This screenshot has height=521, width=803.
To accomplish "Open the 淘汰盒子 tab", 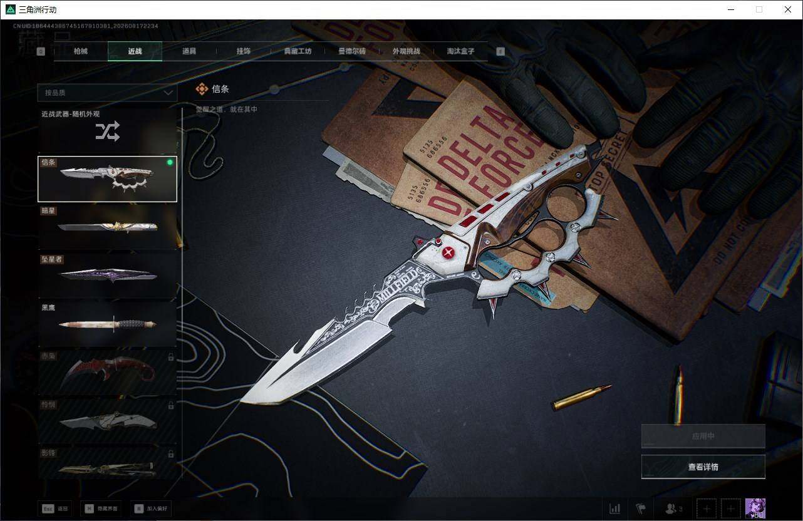I will click(460, 51).
